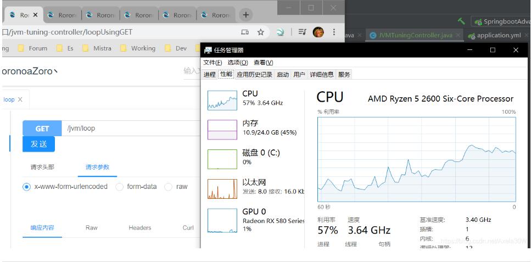The image size is (531, 262).
Task: Switch to the 详细信息 tab
Action: 321,75
